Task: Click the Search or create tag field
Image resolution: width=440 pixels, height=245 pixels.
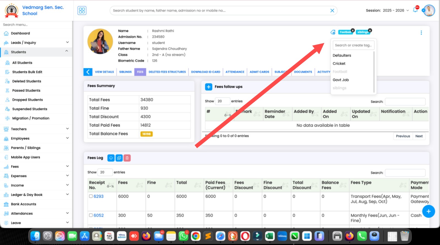Action: point(353,45)
